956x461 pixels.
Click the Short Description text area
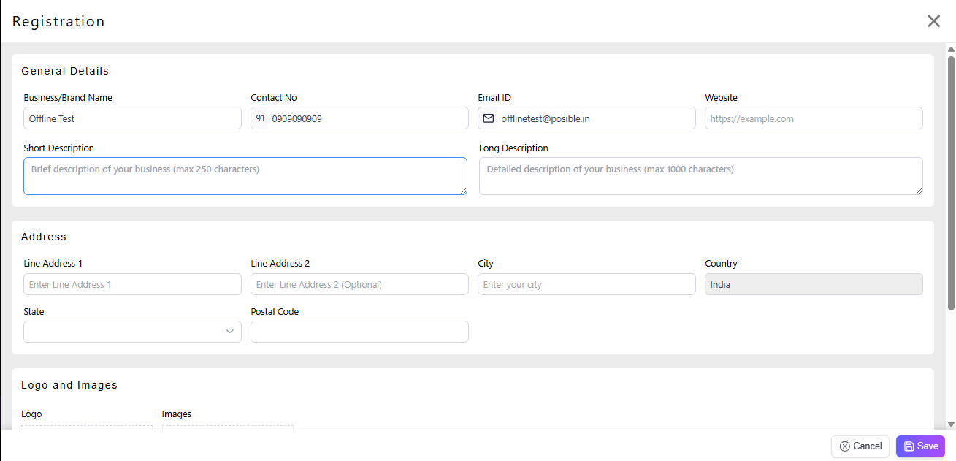pyautogui.click(x=245, y=176)
